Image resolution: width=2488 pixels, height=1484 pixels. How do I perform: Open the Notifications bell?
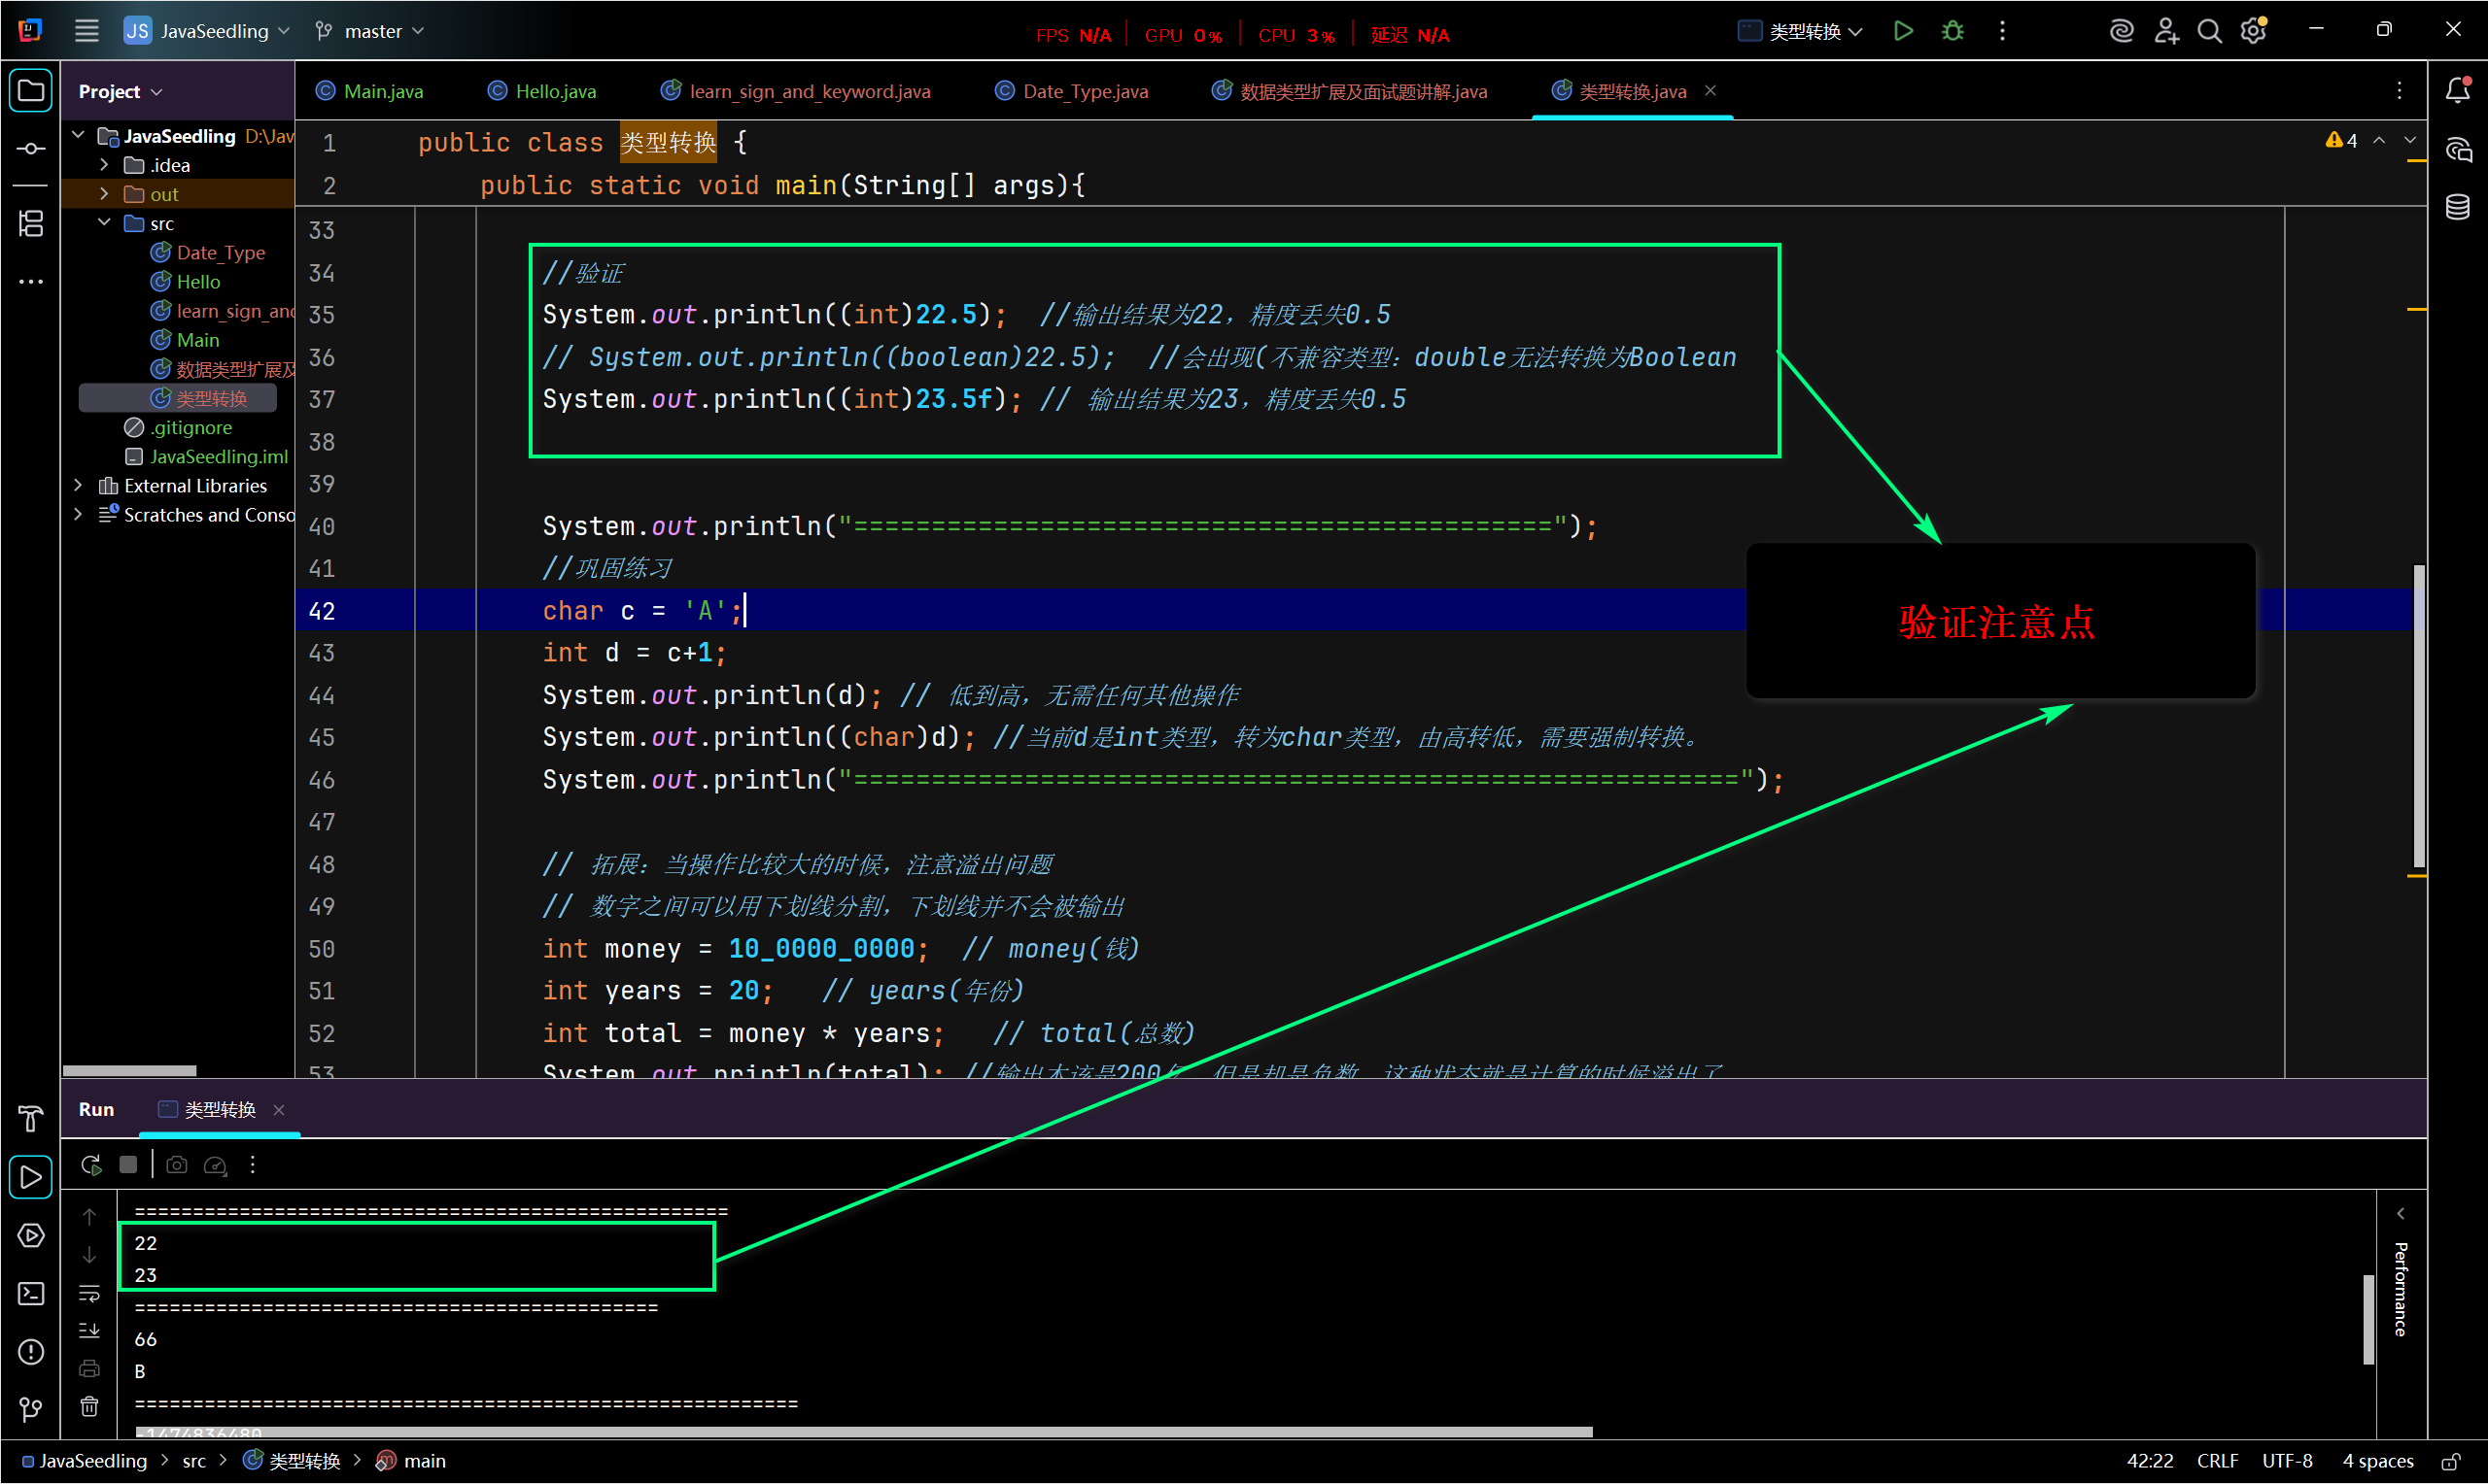click(2458, 91)
